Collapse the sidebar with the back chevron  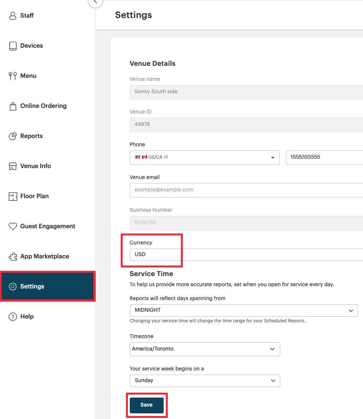coord(95,2)
